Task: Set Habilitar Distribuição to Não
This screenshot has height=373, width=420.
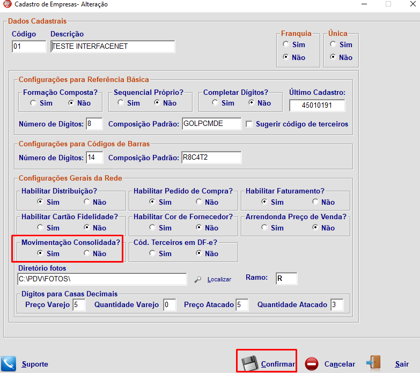Action: 86,202
